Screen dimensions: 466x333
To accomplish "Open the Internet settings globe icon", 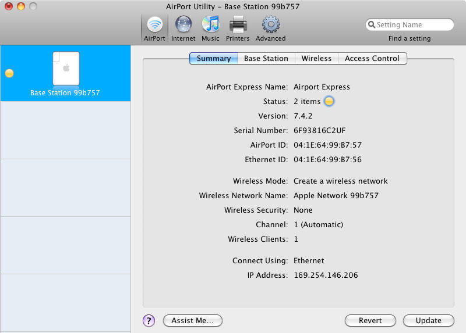I will coord(183,24).
